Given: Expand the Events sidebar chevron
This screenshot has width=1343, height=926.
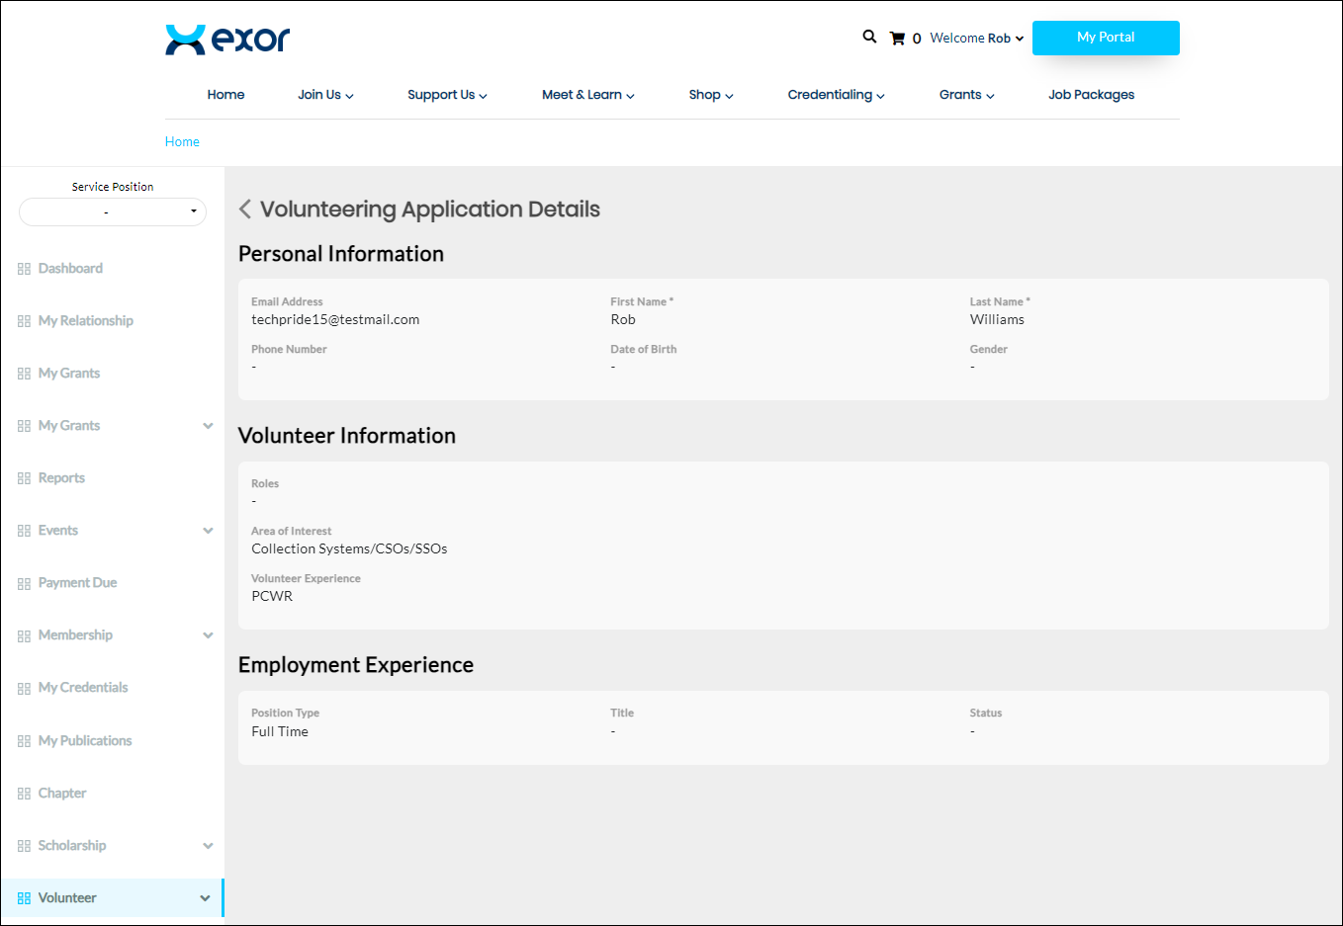Looking at the screenshot, I should tap(208, 531).
